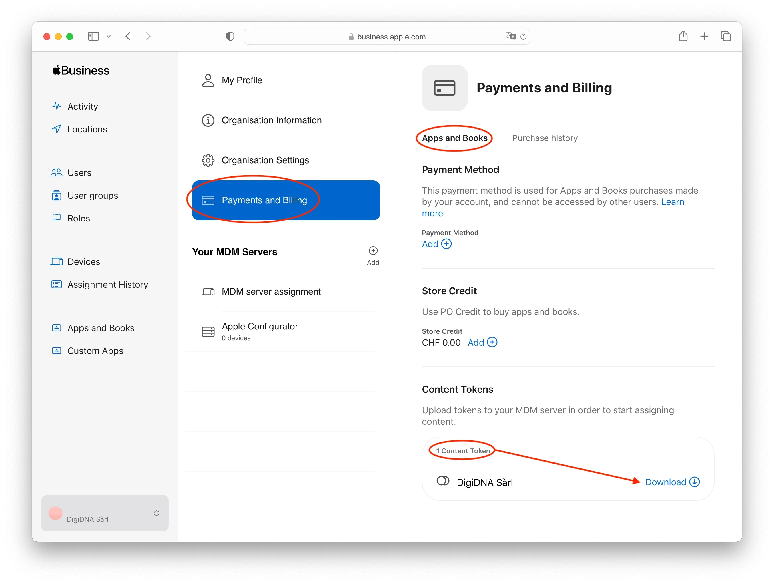
Task: Click the Devices laptop icon
Action: [56, 262]
